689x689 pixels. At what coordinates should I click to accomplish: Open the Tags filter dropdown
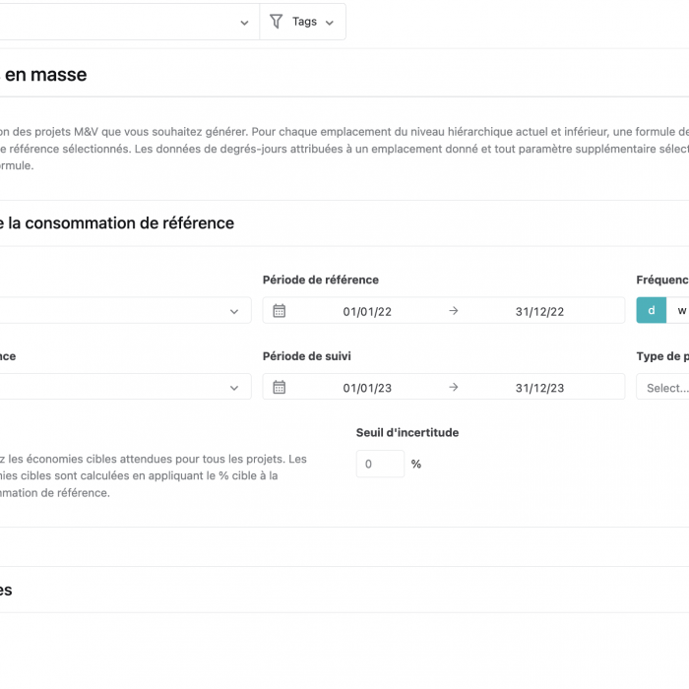tap(302, 22)
